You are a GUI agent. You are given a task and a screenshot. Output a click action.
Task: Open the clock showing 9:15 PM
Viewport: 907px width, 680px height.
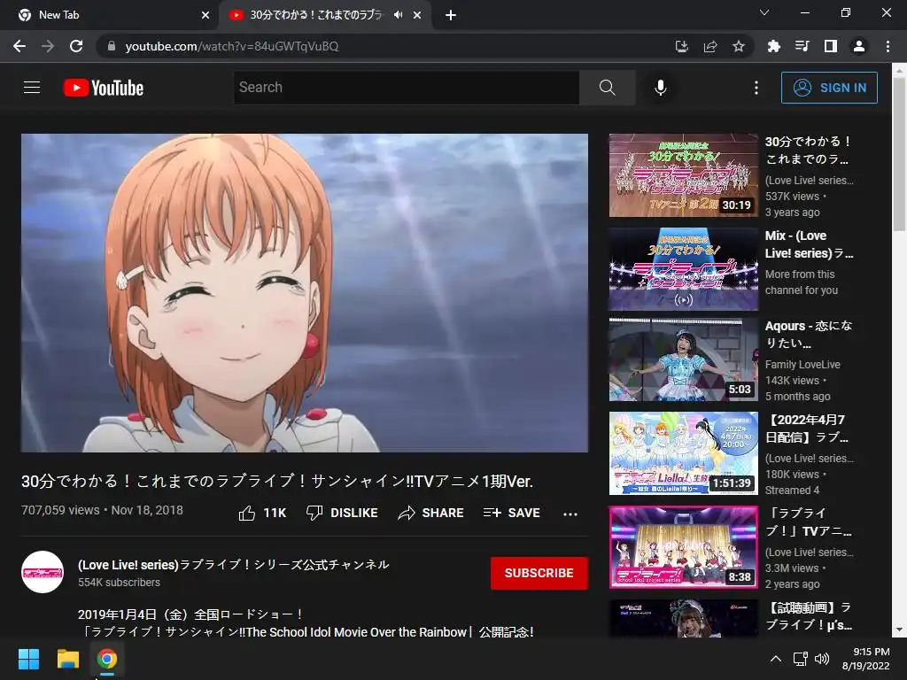(x=866, y=659)
